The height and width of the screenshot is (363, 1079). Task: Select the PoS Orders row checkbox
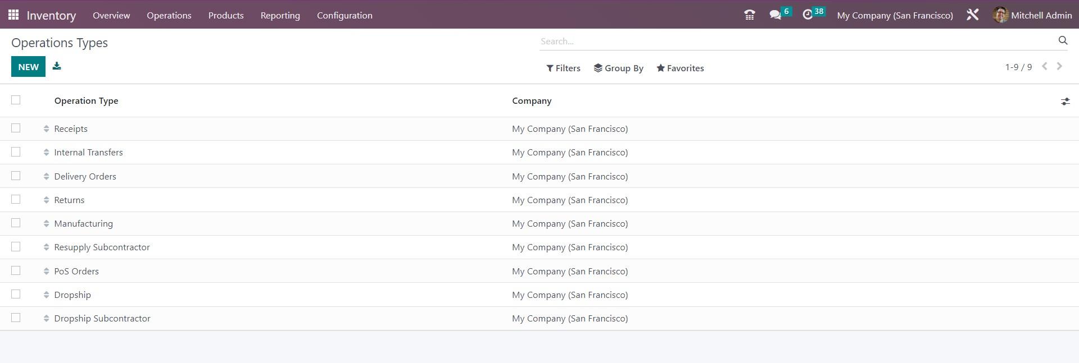[16, 270]
